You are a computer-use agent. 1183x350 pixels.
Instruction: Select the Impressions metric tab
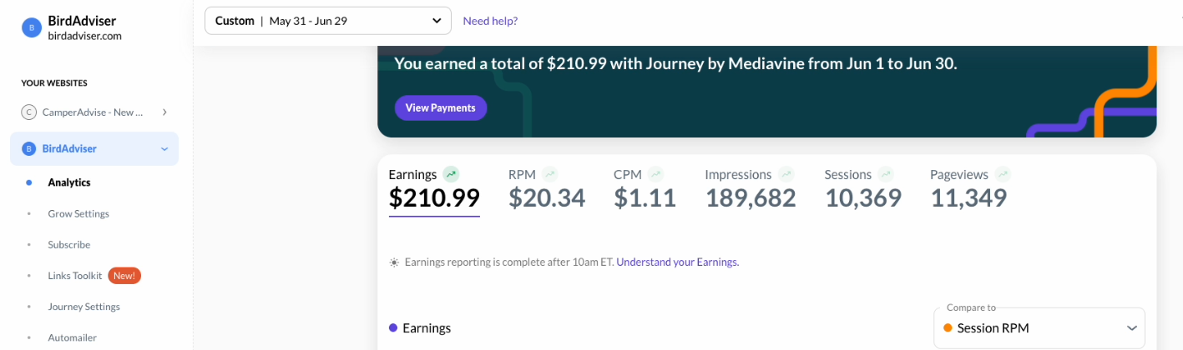pos(751,189)
